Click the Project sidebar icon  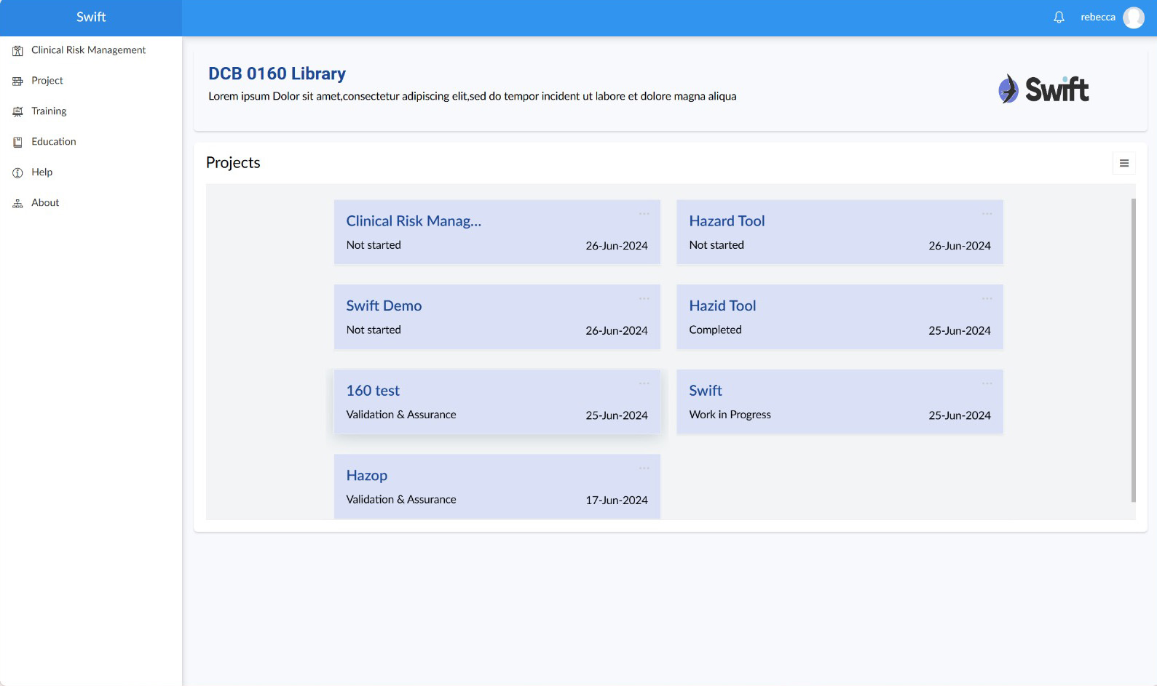(x=17, y=81)
